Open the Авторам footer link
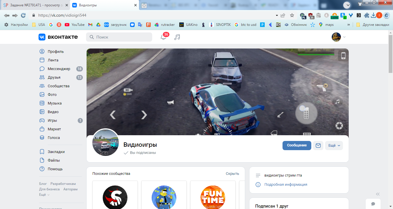This screenshot has width=393, height=209. tap(70, 189)
